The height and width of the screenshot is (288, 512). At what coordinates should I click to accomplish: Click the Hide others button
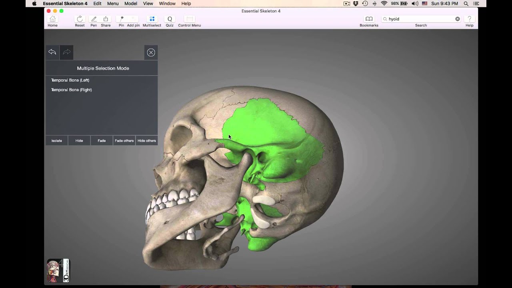tap(147, 140)
